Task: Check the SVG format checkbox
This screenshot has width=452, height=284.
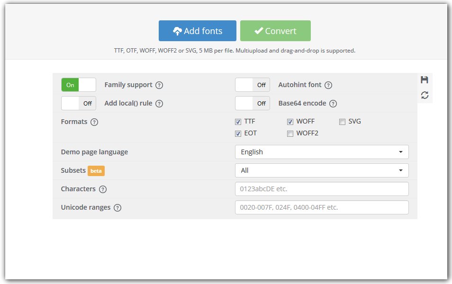Action: (x=342, y=122)
